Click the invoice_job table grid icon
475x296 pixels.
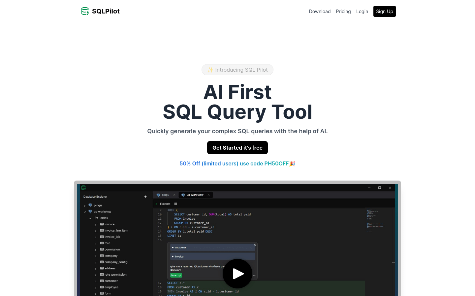102,236
